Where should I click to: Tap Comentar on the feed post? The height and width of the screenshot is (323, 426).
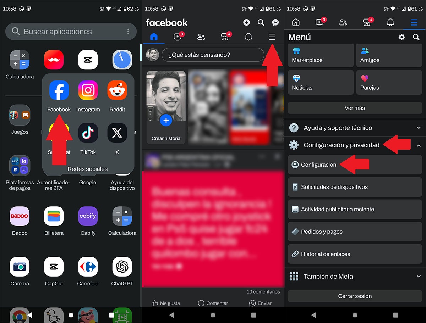click(x=213, y=303)
